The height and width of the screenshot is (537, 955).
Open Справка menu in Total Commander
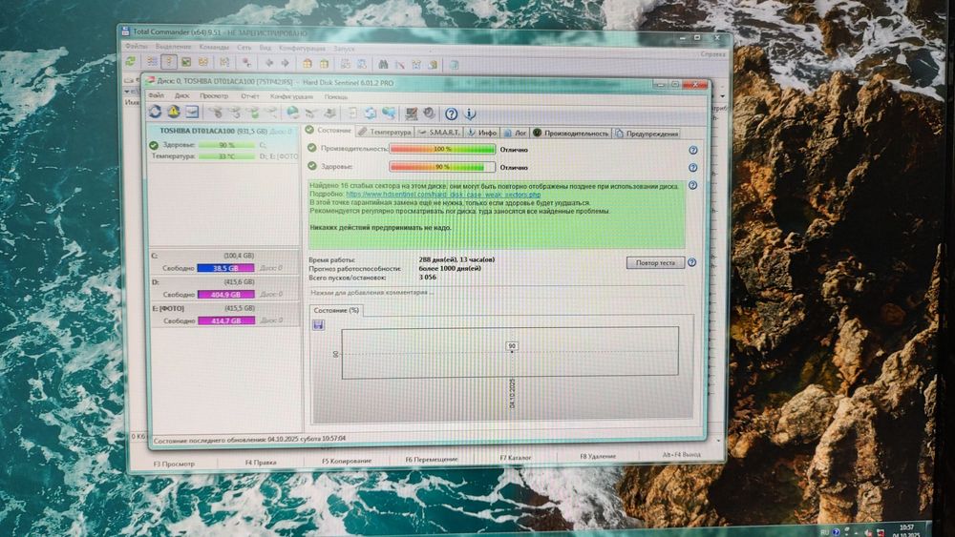pyautogui.click(x=712, y=54)
